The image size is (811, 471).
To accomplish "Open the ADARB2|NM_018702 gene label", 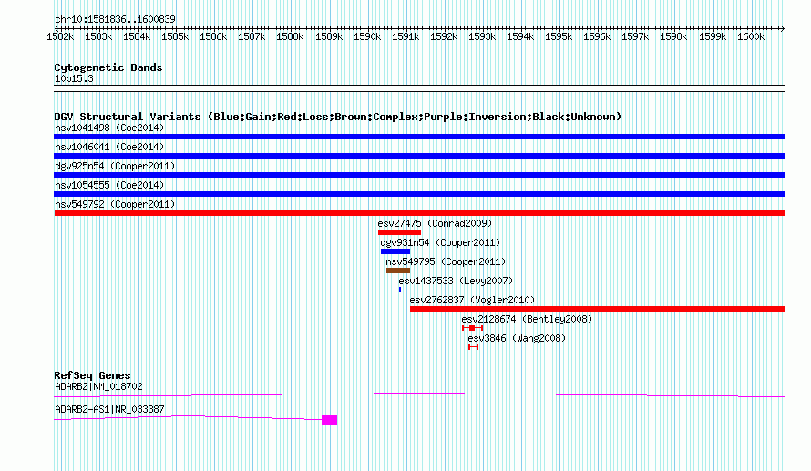I will click(98, 386).
